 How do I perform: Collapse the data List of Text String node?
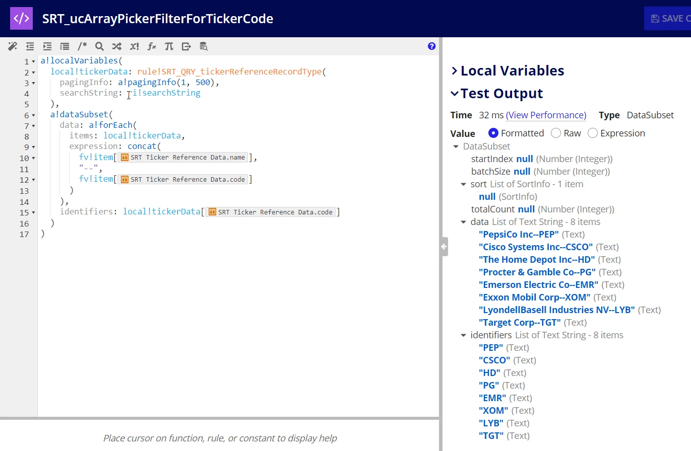click(464, 222)
